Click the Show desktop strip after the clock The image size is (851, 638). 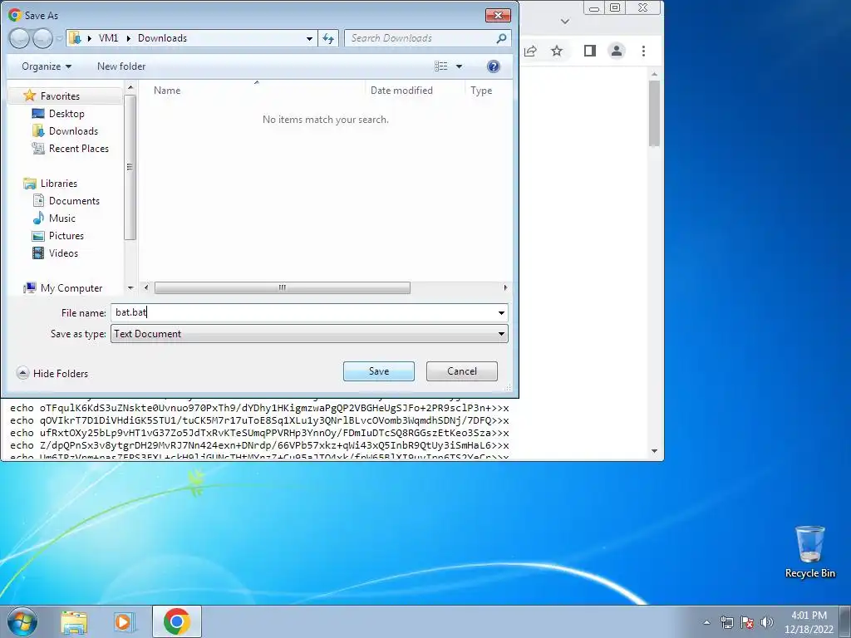tap(845, 621)
